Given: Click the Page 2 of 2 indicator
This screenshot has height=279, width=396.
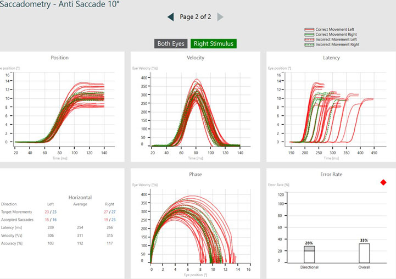Looking at the screenshot, I should click(196, 17).
